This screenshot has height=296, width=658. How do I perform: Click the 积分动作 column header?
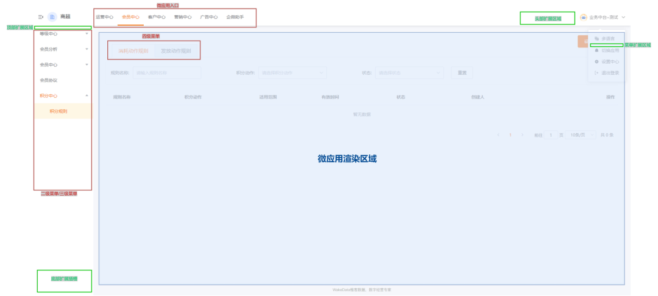tap(193, 97)
